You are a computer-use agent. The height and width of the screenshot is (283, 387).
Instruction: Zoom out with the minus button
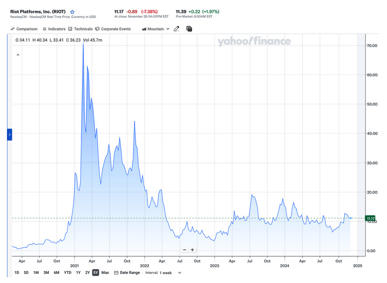coord(184,250)
